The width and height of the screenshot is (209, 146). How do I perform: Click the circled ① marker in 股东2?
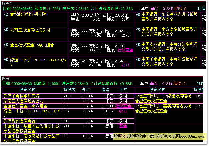6,14
